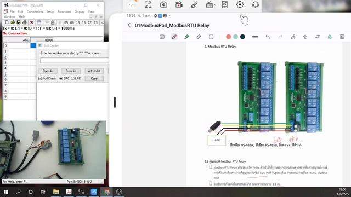Click the phone screen-off icon
Screen dimensions: 351x197
click(x=224, y=4)
